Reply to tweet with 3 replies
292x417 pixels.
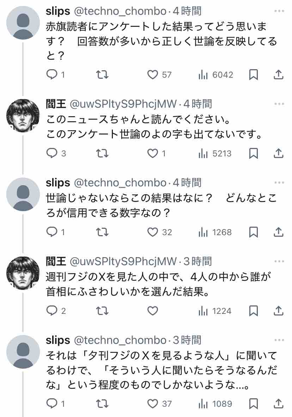52,154
